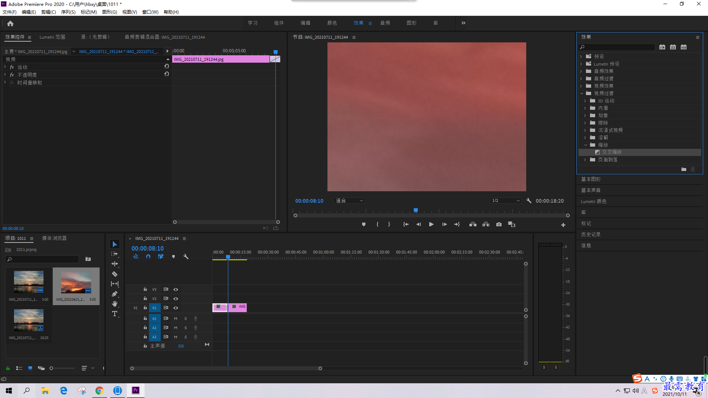This screenshot has height=398, width=708.
Task: Click Play in the Program monitor
Action: (431, 224)
